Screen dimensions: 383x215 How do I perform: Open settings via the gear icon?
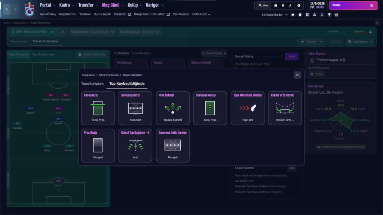298,6
